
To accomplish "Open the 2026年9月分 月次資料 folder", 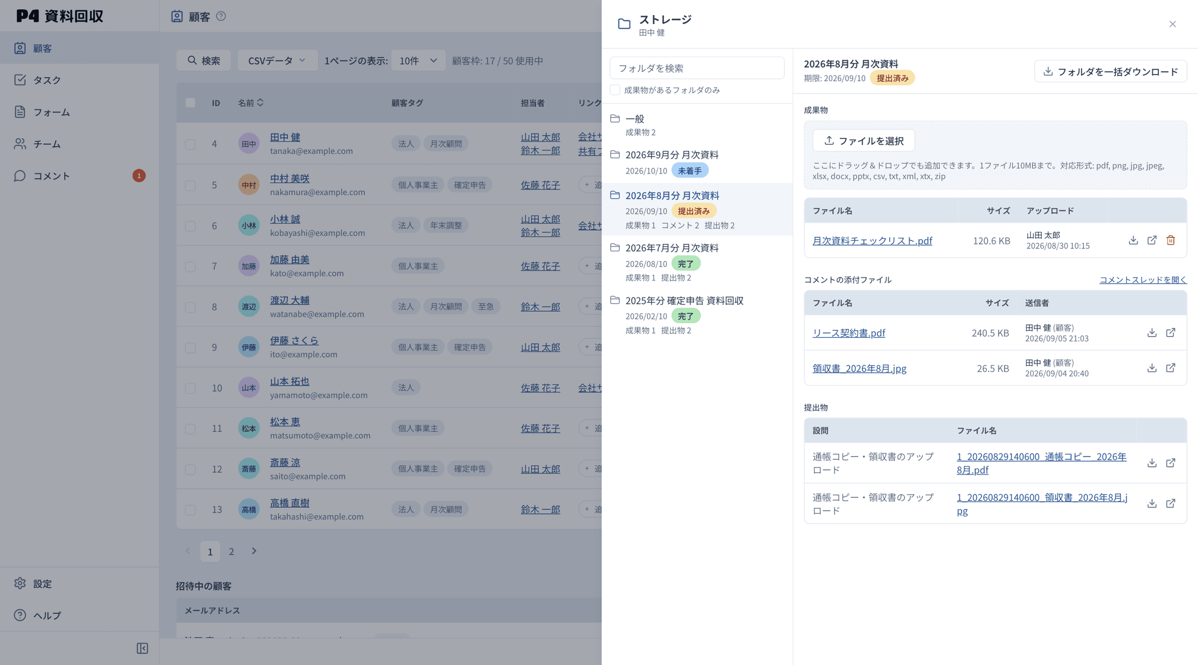I will click(697, 162).
